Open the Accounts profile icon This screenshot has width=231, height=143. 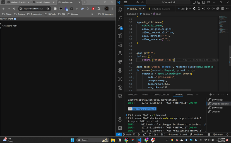tap(120, 119)
